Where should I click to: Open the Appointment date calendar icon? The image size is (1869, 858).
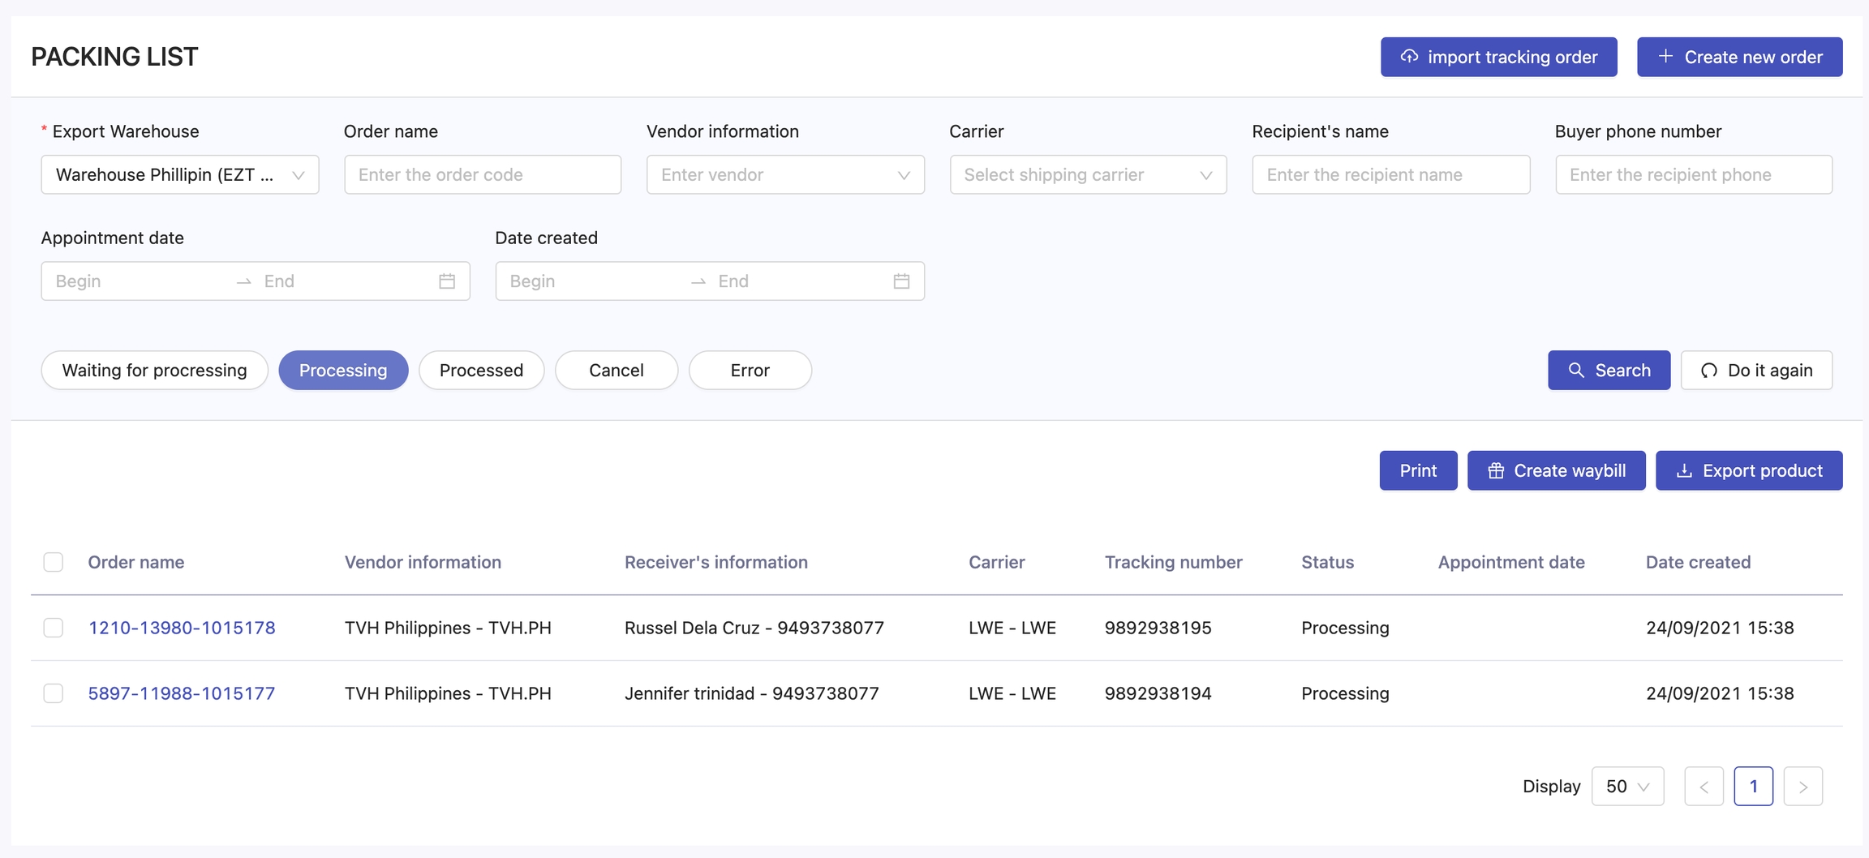point(447,281)
